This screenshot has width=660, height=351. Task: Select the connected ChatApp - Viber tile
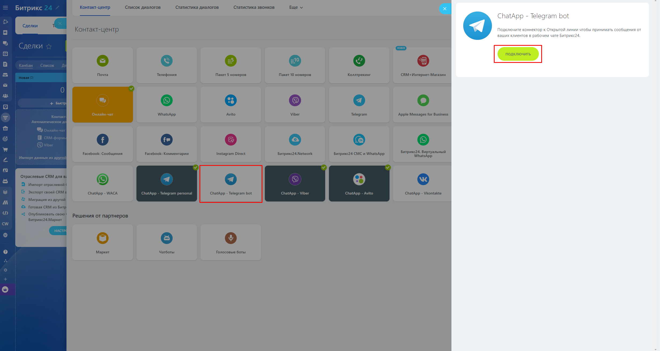[295, 184]
